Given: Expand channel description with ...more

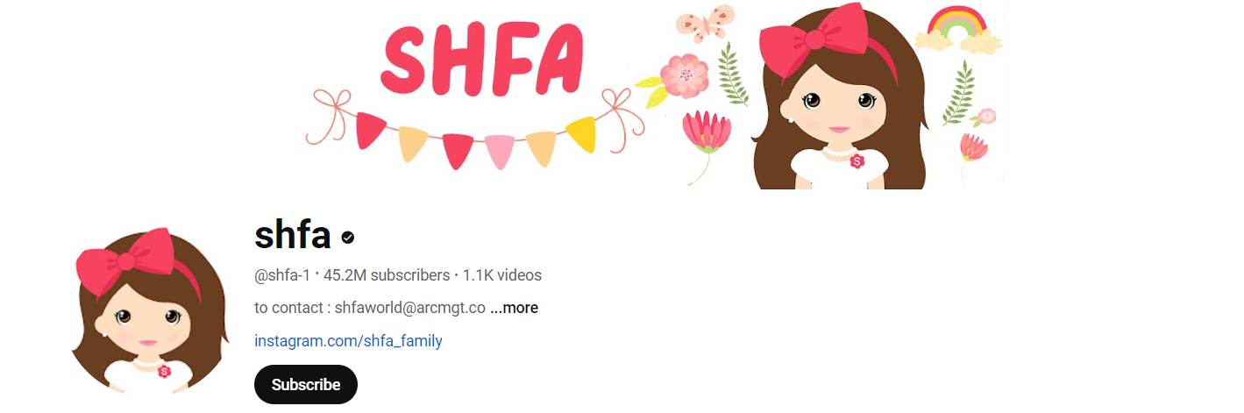Looking at the screenshot, I should 514,308.
